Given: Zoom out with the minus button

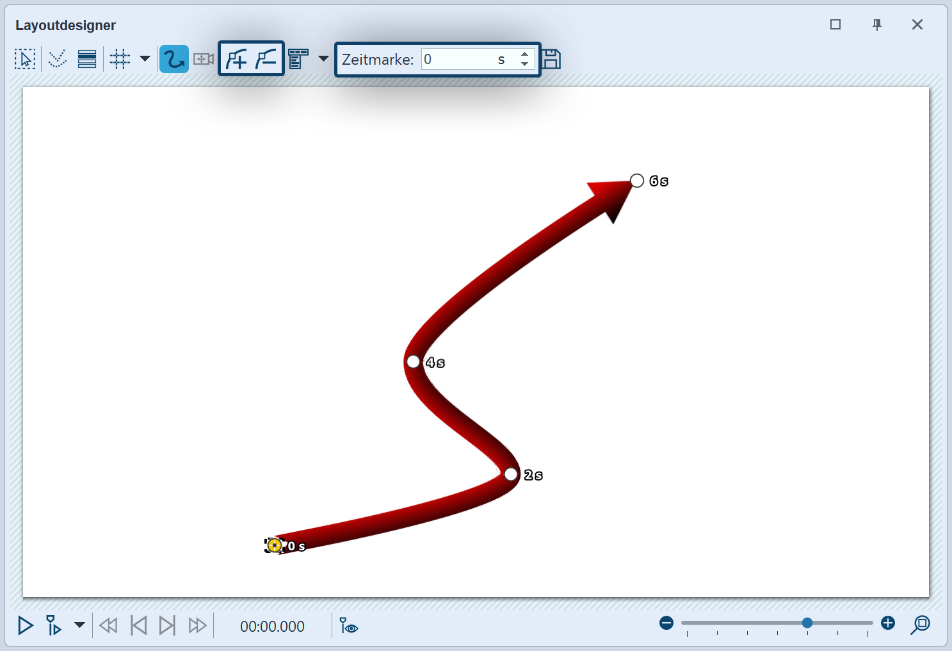Looking at the screenshot, I should [666, 623].
